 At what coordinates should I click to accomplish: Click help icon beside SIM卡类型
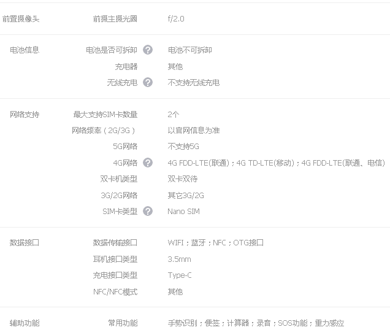coord(148,211)
